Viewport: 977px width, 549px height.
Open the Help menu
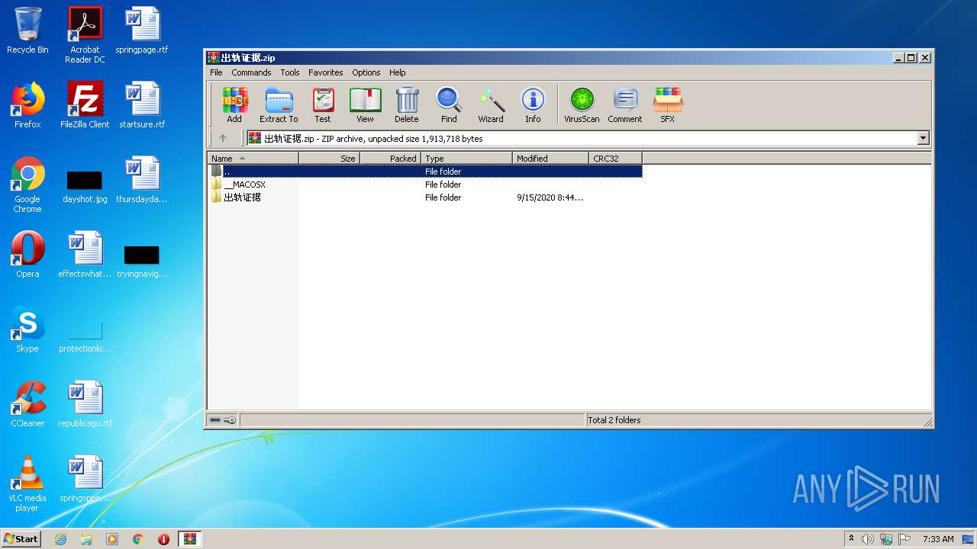398,72
